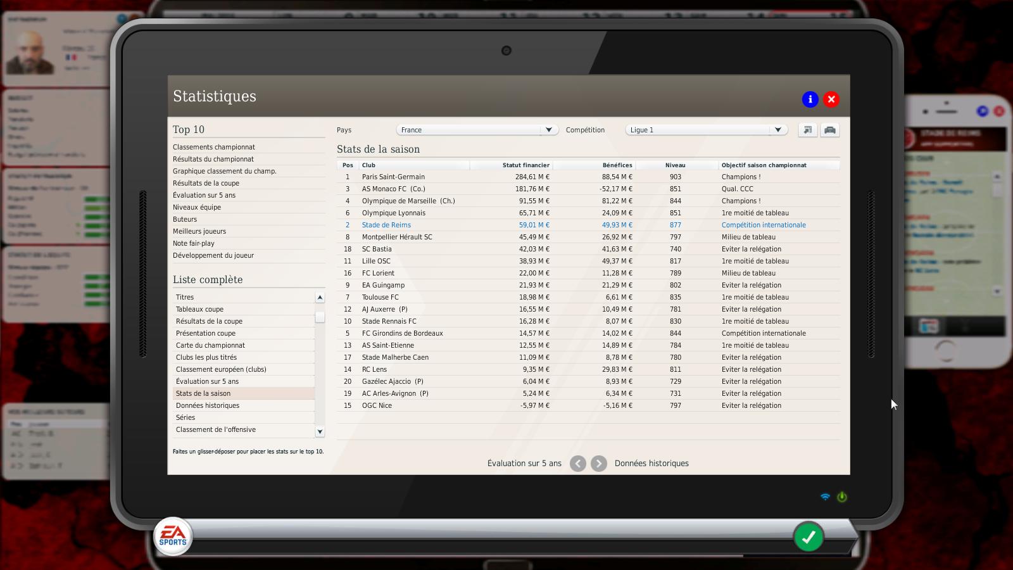
Task: Click the Données historiques footer label
Action: [651, 464]
